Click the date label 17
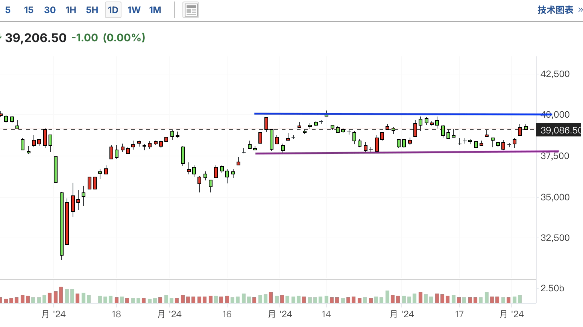Viewport: 583px width, 327px height. (x=459, y=314)
